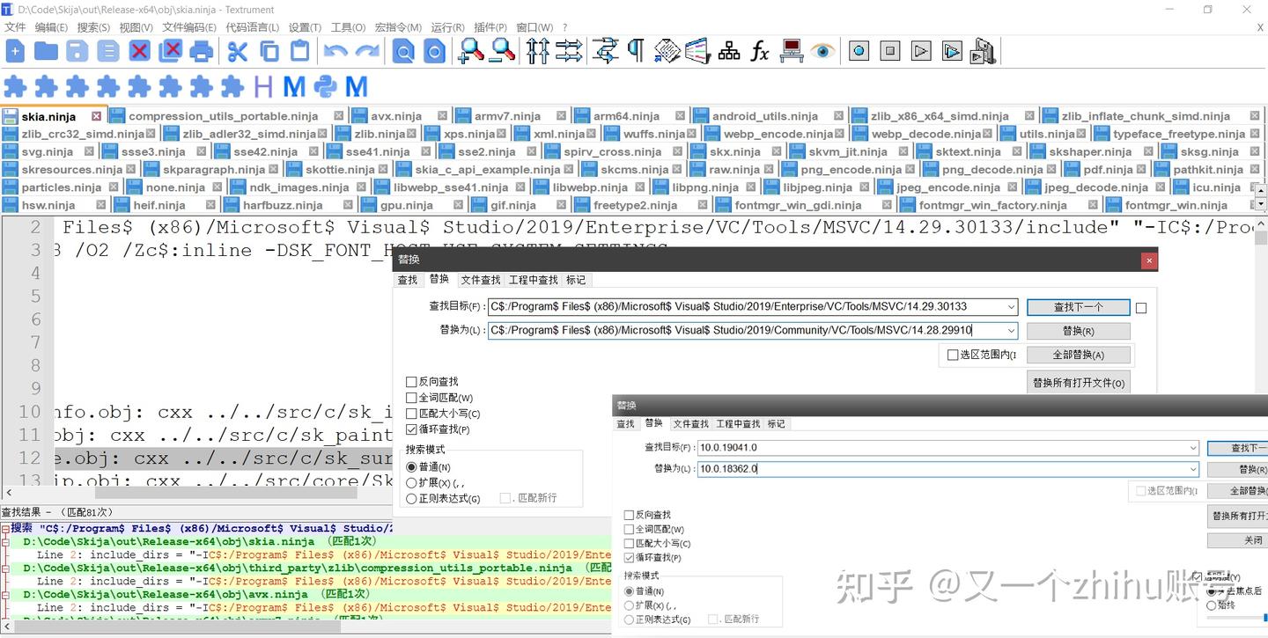Screen dimensions: 1268x638
Task: Open the 10.0.18362.0 replace dropdown
Action: tap(1193, 468)
